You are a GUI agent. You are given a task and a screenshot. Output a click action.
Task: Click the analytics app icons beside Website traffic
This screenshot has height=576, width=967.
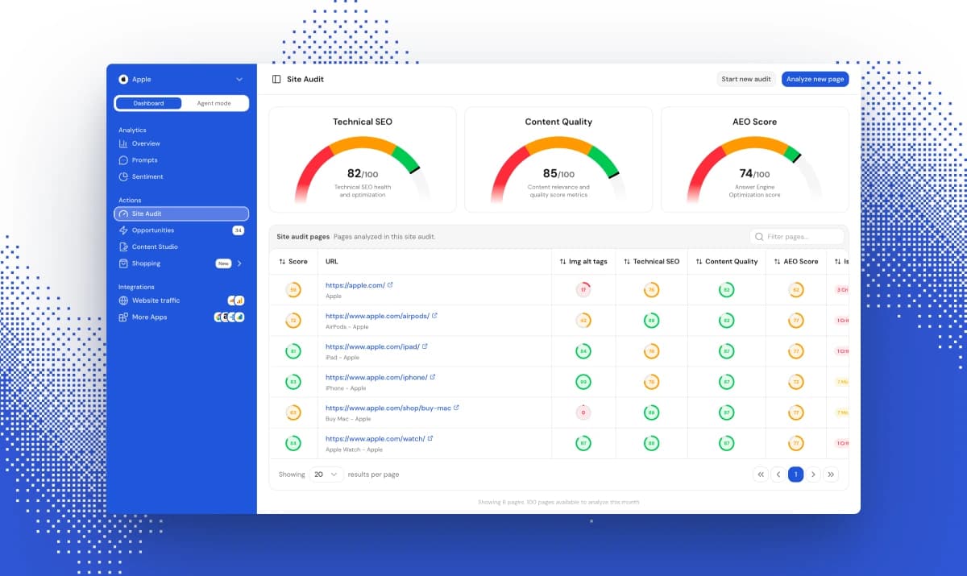click(236, 300)
